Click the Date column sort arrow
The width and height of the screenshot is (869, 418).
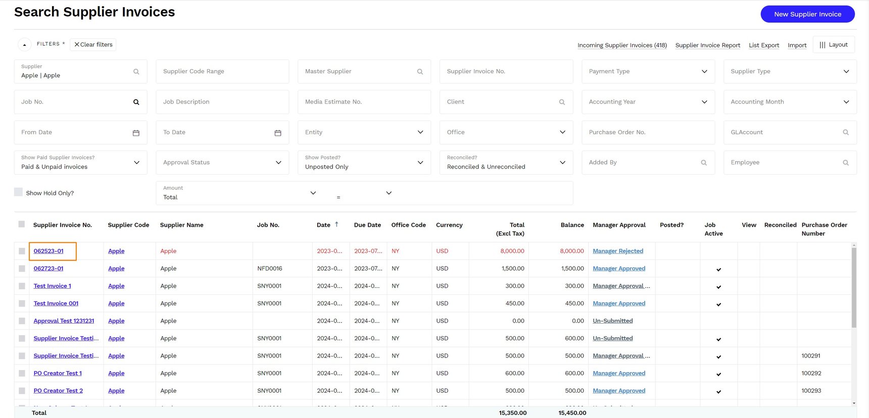[336, 225]
